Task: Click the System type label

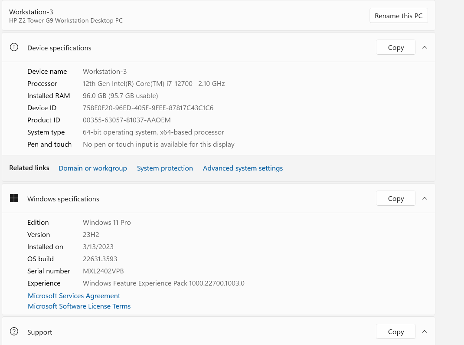Action: (46, 132)
